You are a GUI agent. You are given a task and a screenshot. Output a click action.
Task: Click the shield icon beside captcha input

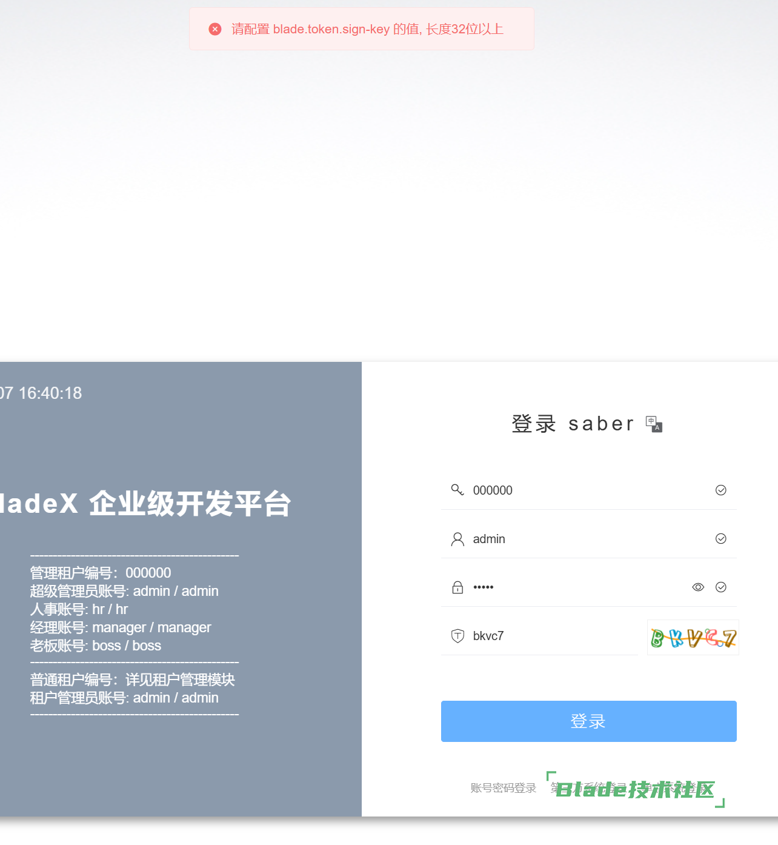click(x=457, y=636)
